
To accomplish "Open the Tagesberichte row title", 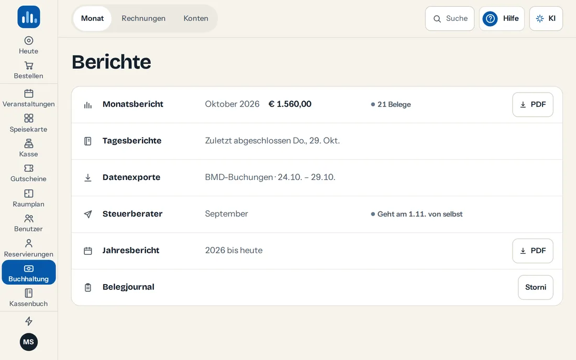I will coord(132,141).
